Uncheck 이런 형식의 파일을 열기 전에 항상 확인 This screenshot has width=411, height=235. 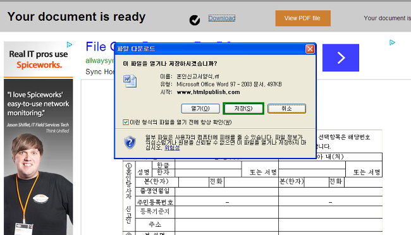[x=126, y=122]
